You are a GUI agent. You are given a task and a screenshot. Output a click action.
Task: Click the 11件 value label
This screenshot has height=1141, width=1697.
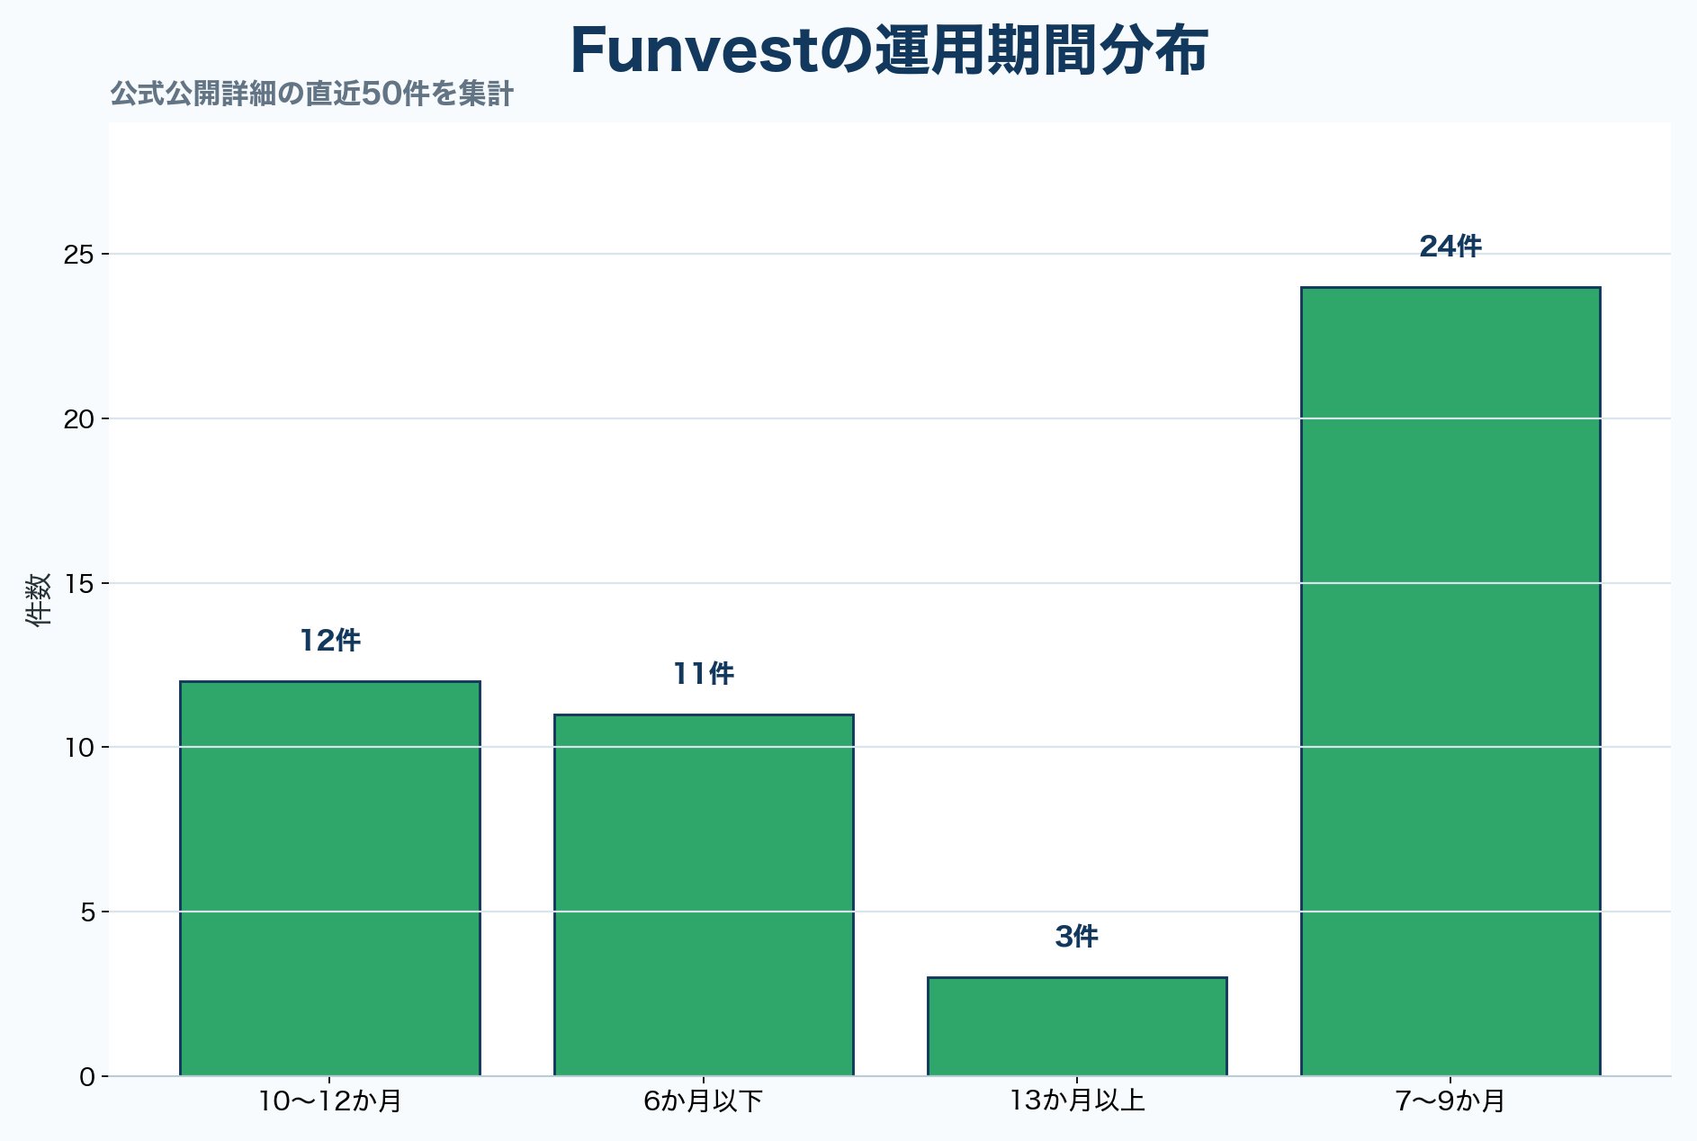704,674
